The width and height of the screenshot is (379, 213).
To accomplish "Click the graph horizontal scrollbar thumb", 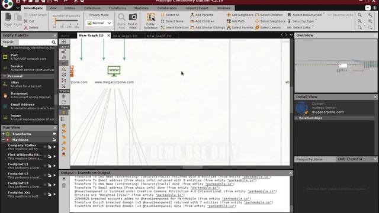I will tap(192, 167).
